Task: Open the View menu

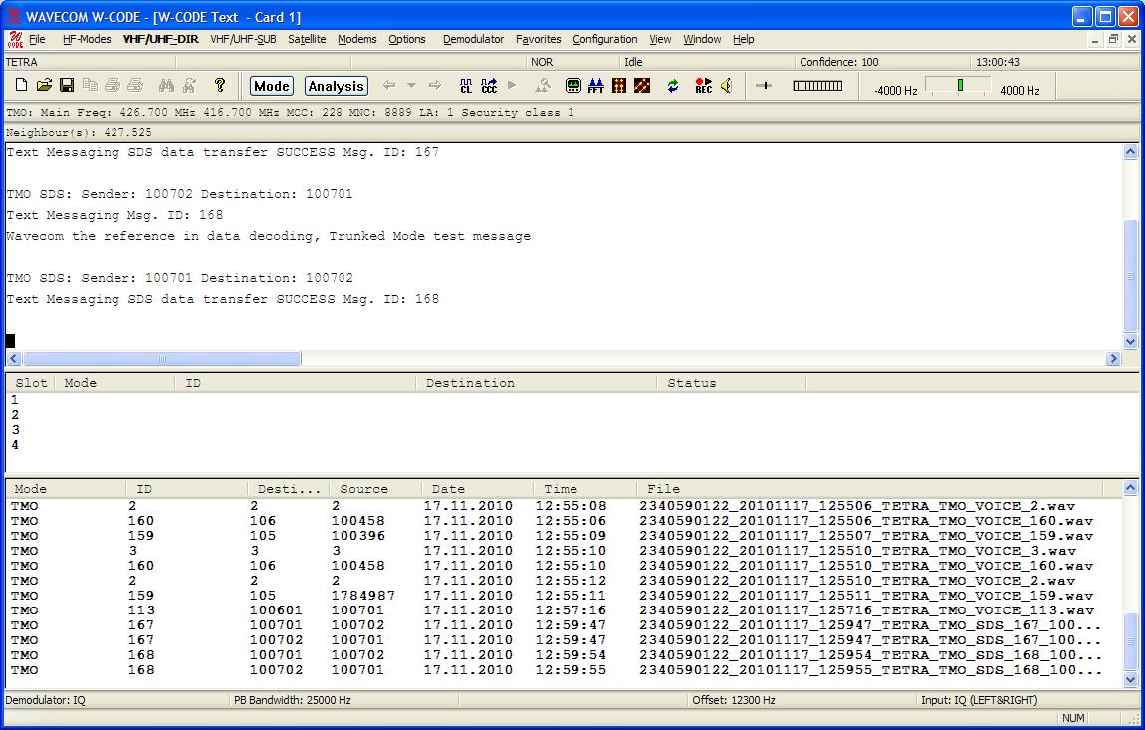Action: click(660, 40)
